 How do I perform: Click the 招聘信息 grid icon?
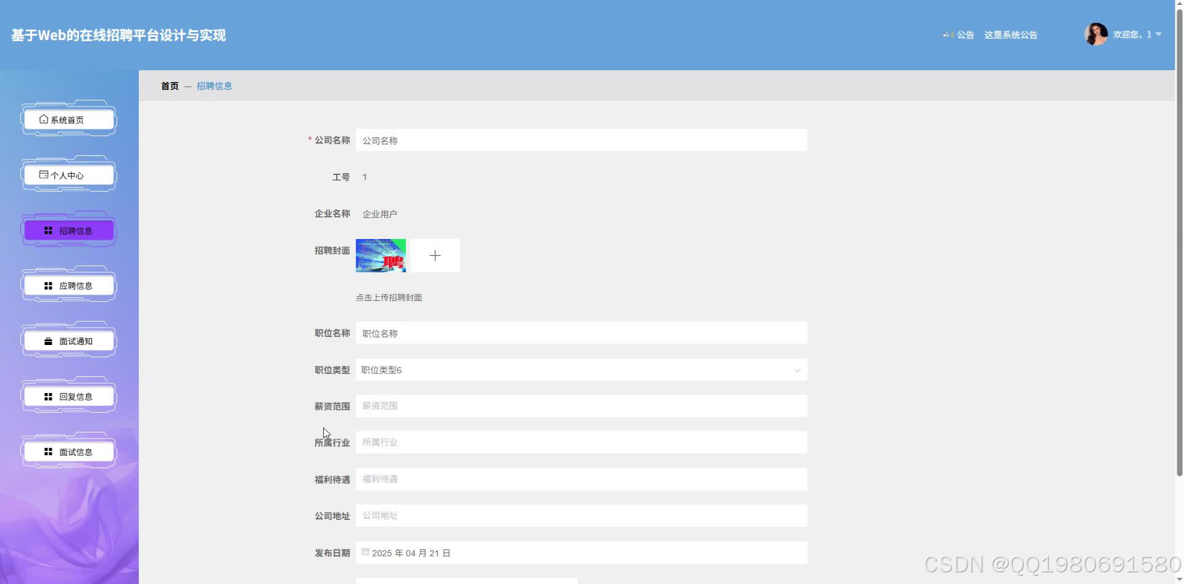pos(48,230)
